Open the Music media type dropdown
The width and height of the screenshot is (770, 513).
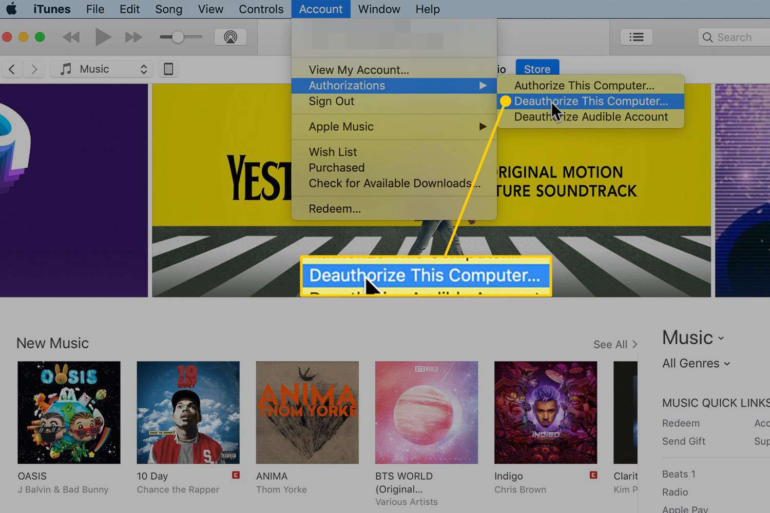pos(102,69)
